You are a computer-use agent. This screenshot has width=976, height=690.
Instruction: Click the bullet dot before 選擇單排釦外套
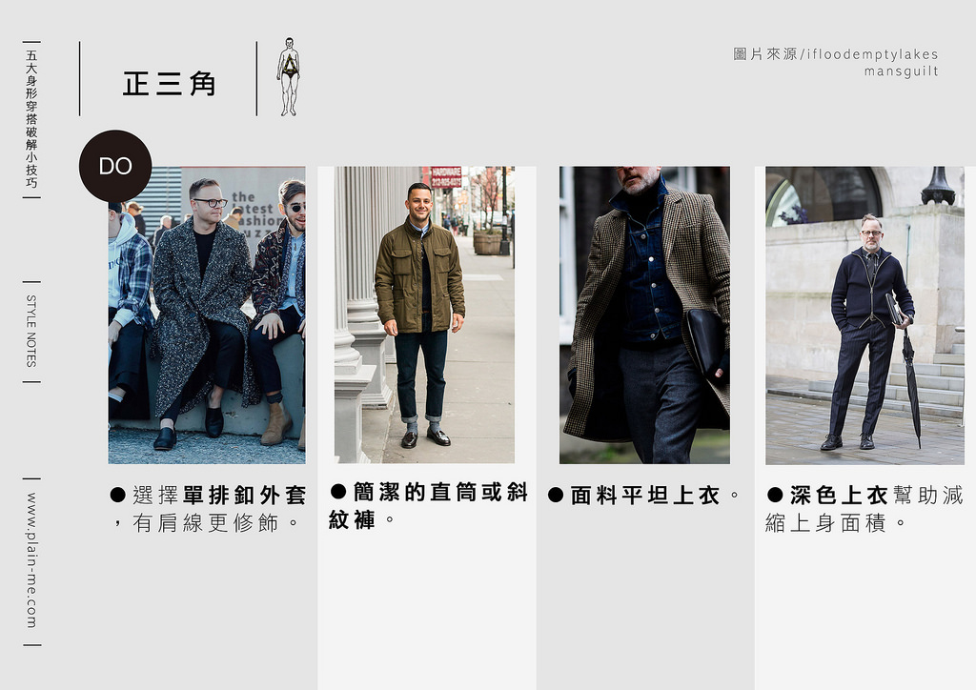click(x=118, y=495)
